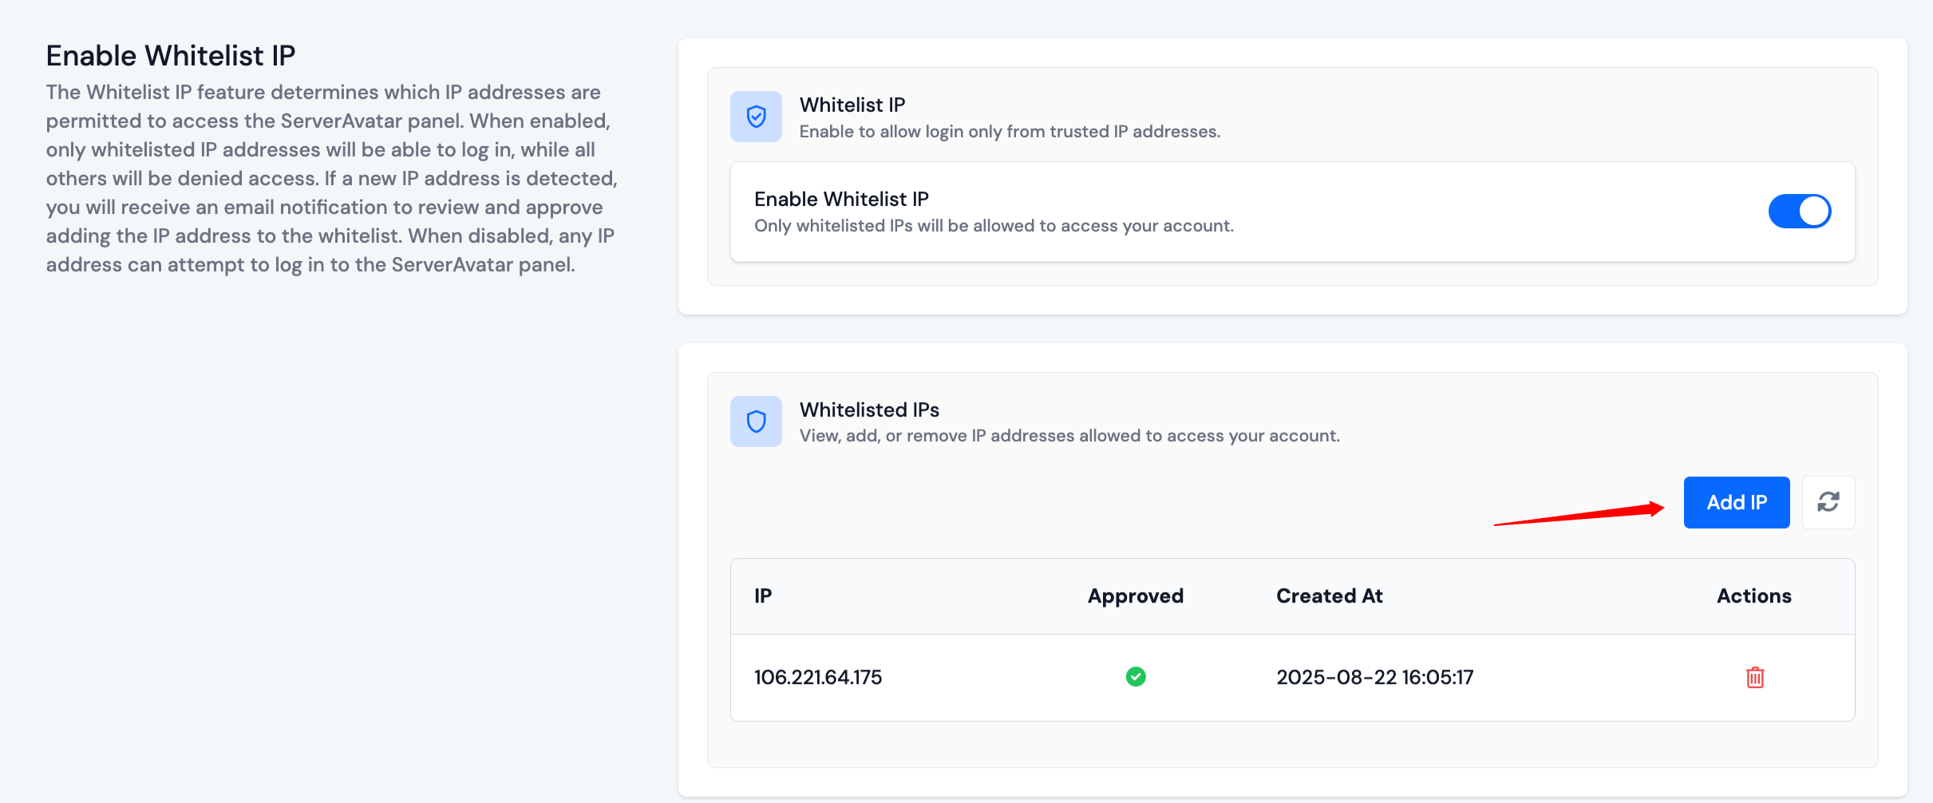Click the shield icon beside Whitelisted IPs
Viewport: 1933px width, 803px height.
[x=755, y=421]
